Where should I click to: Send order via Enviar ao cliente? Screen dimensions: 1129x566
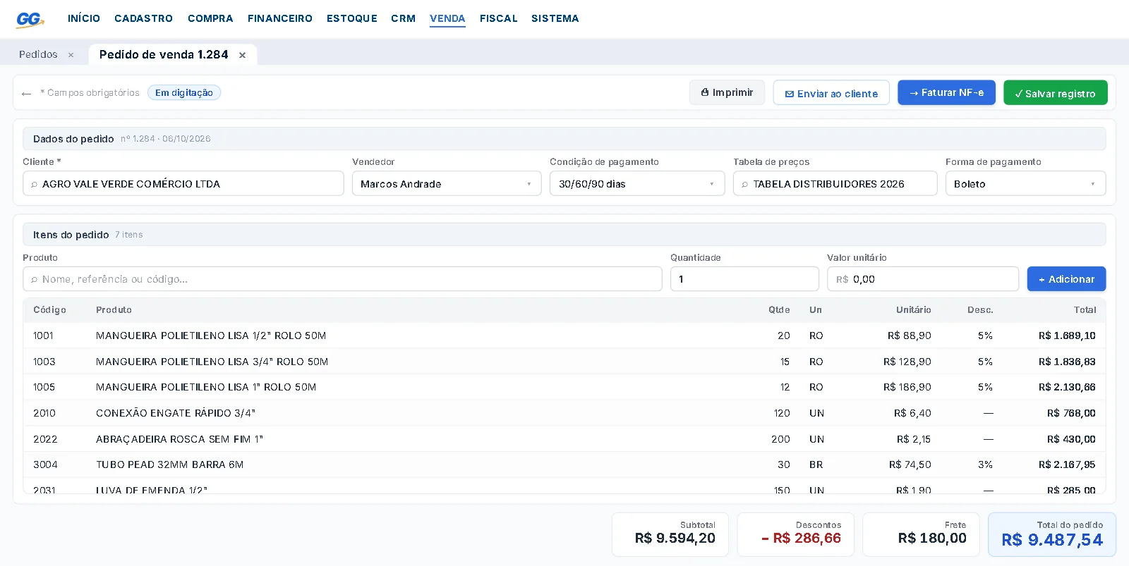(x=831, y=93)
